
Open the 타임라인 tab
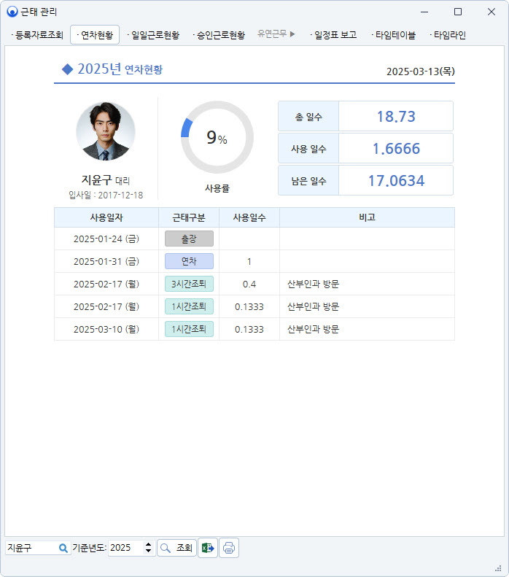[448, 34]
